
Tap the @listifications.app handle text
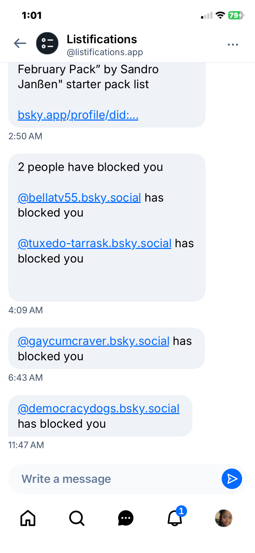[x=105, y=52]
